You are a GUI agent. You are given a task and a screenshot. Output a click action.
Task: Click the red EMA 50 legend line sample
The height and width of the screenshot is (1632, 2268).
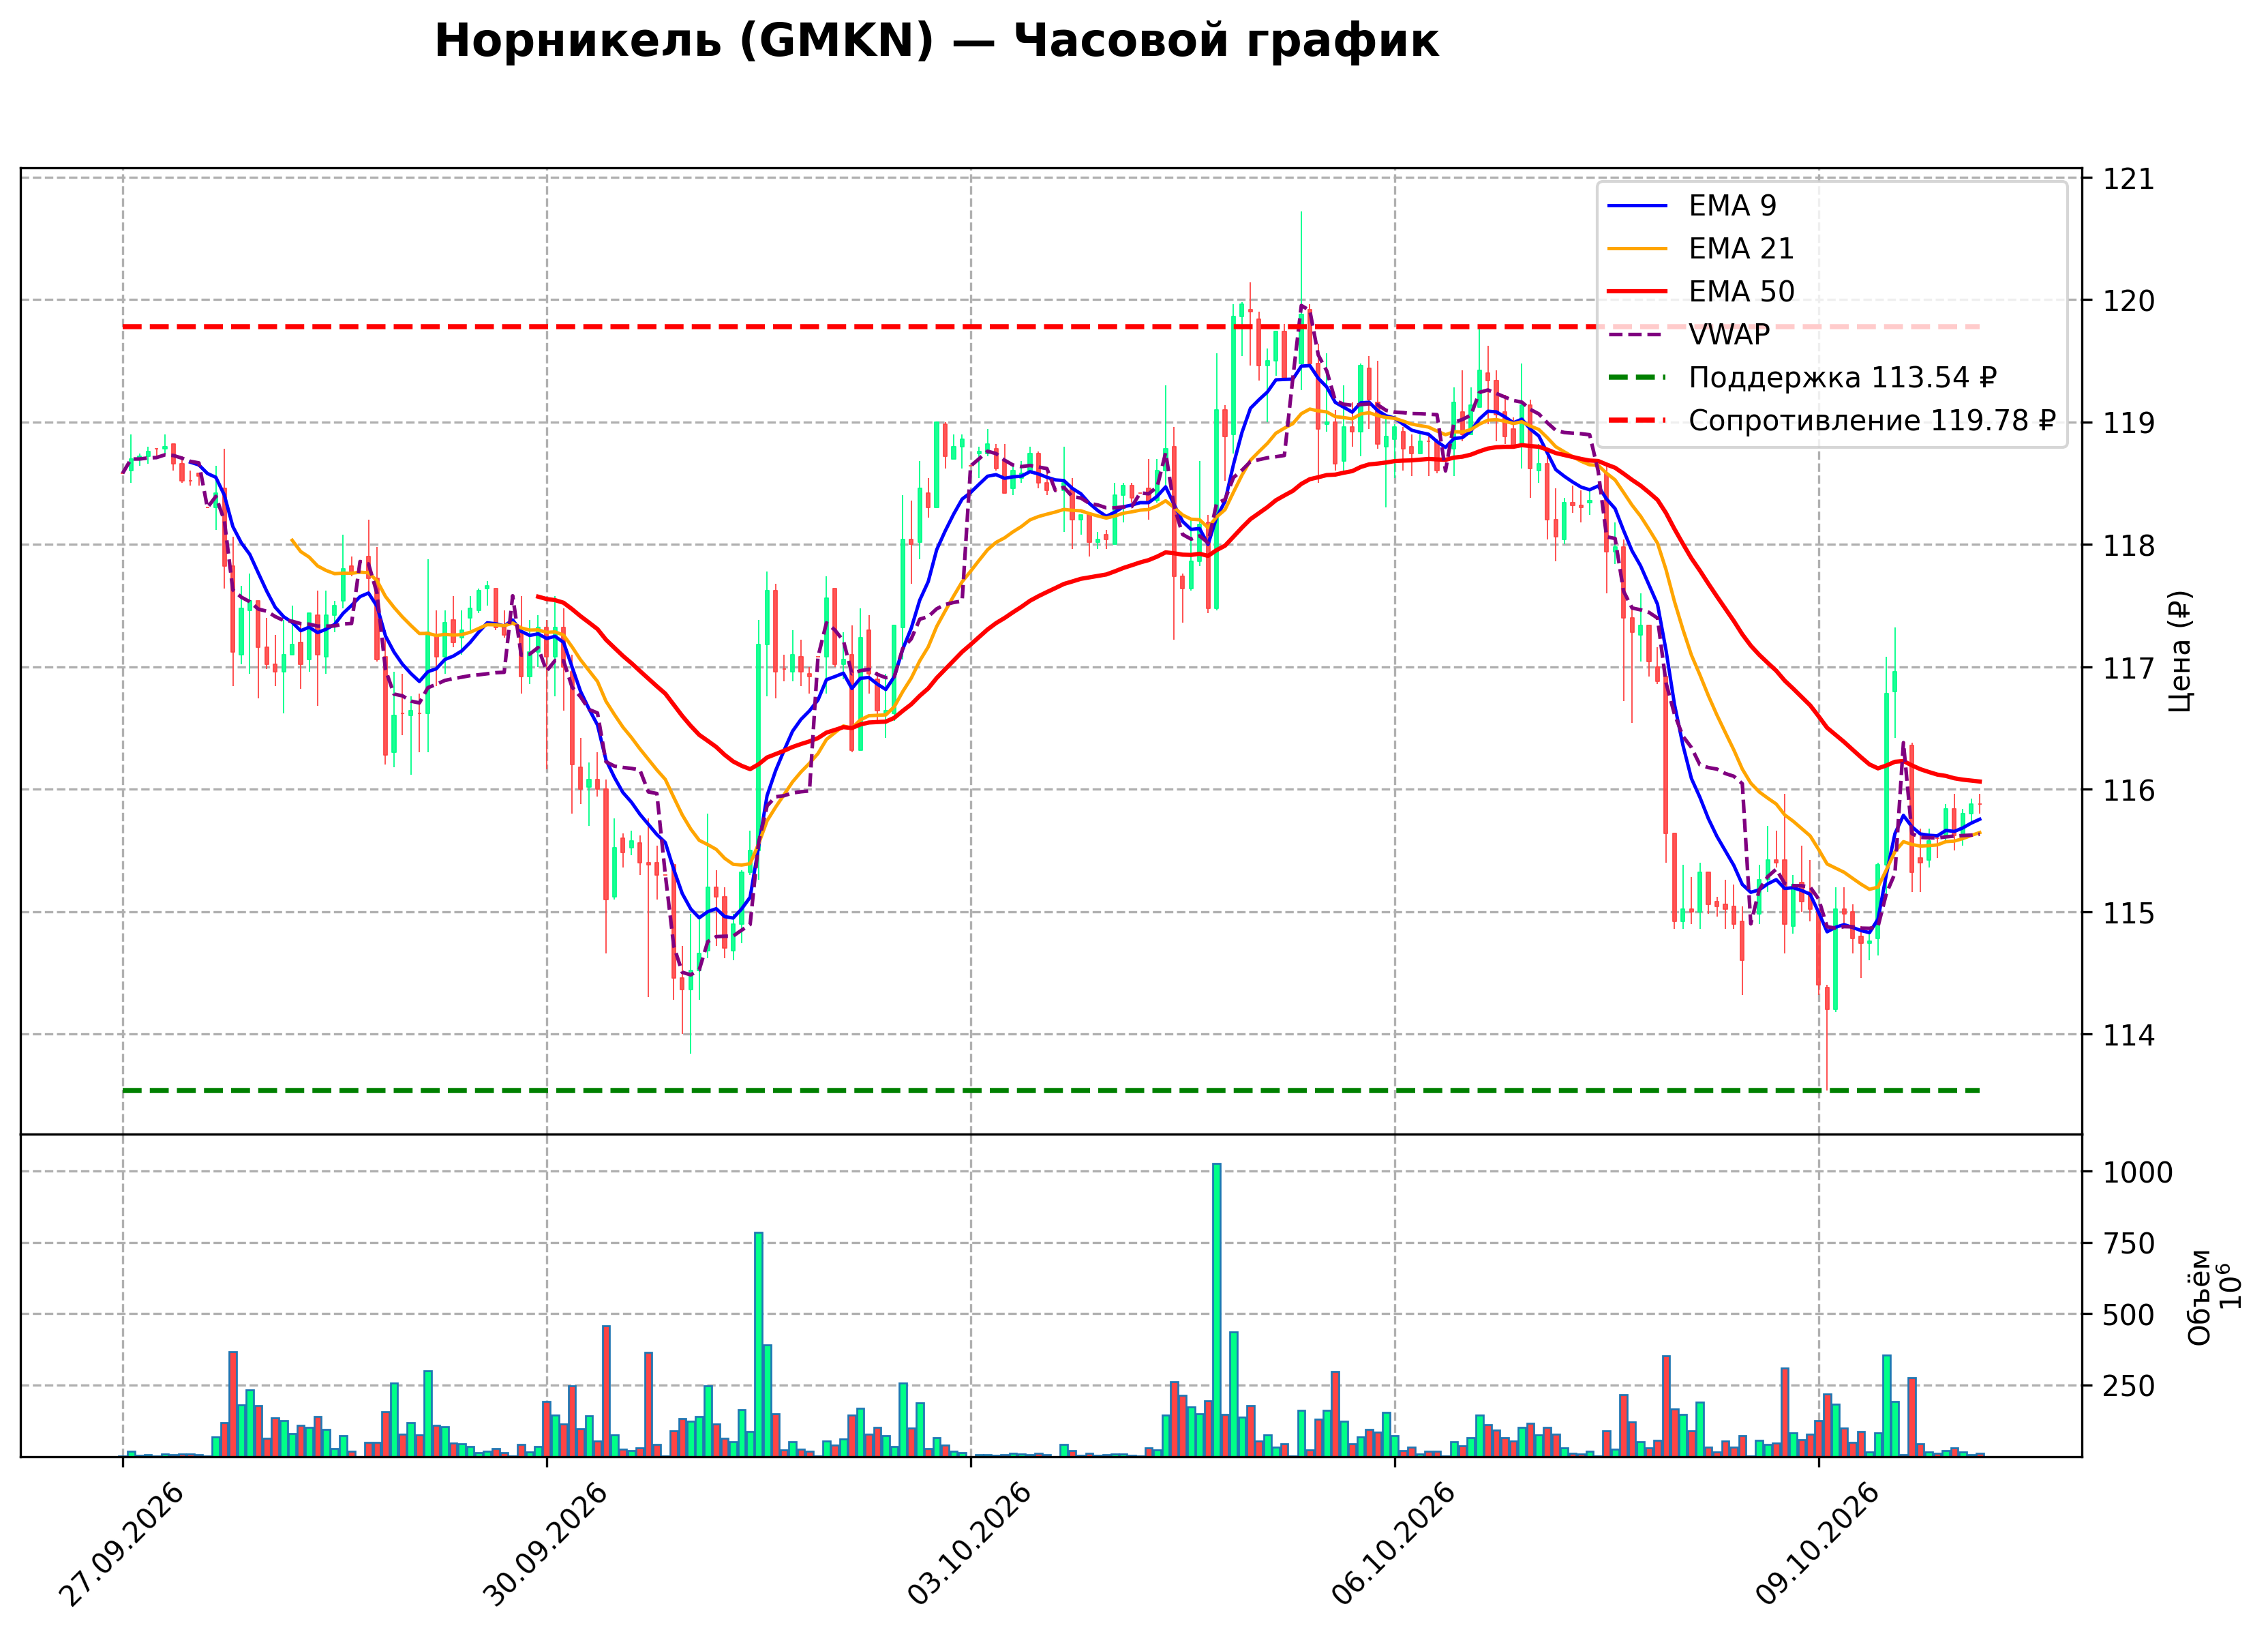(x=1638, y=292)
